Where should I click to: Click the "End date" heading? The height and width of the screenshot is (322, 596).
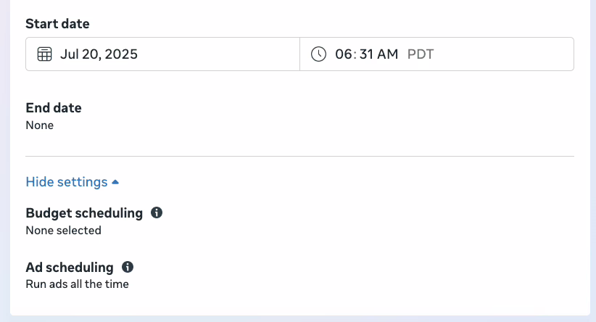54,108
